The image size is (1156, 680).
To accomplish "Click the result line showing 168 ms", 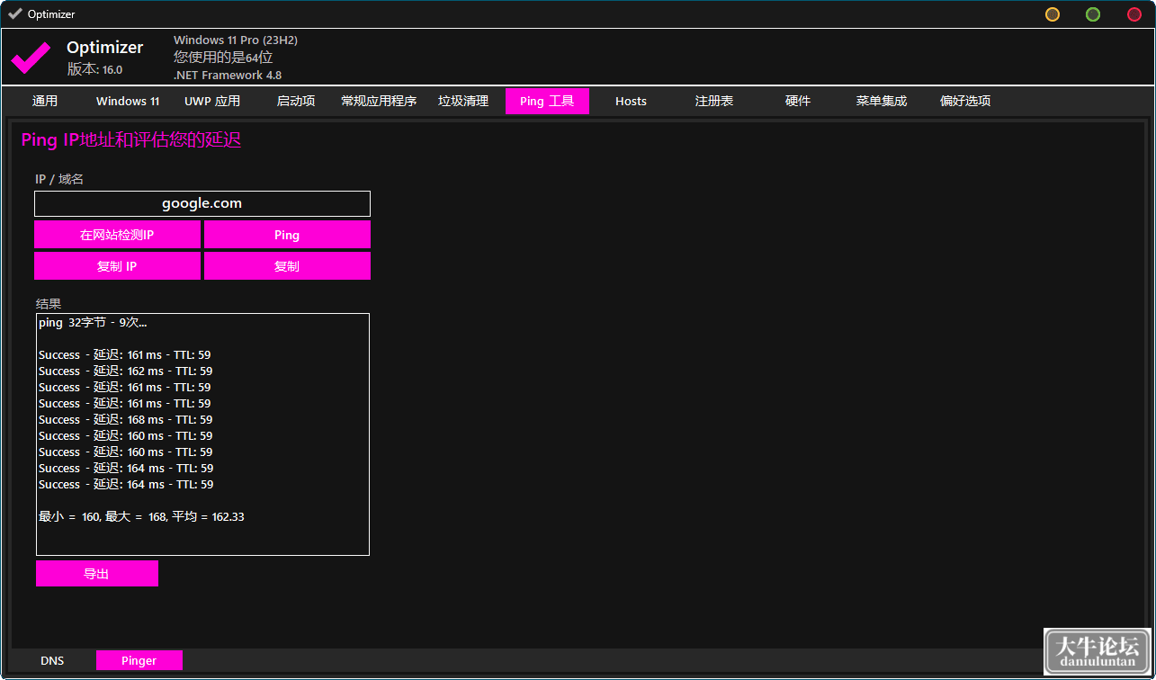I will 126,419.
